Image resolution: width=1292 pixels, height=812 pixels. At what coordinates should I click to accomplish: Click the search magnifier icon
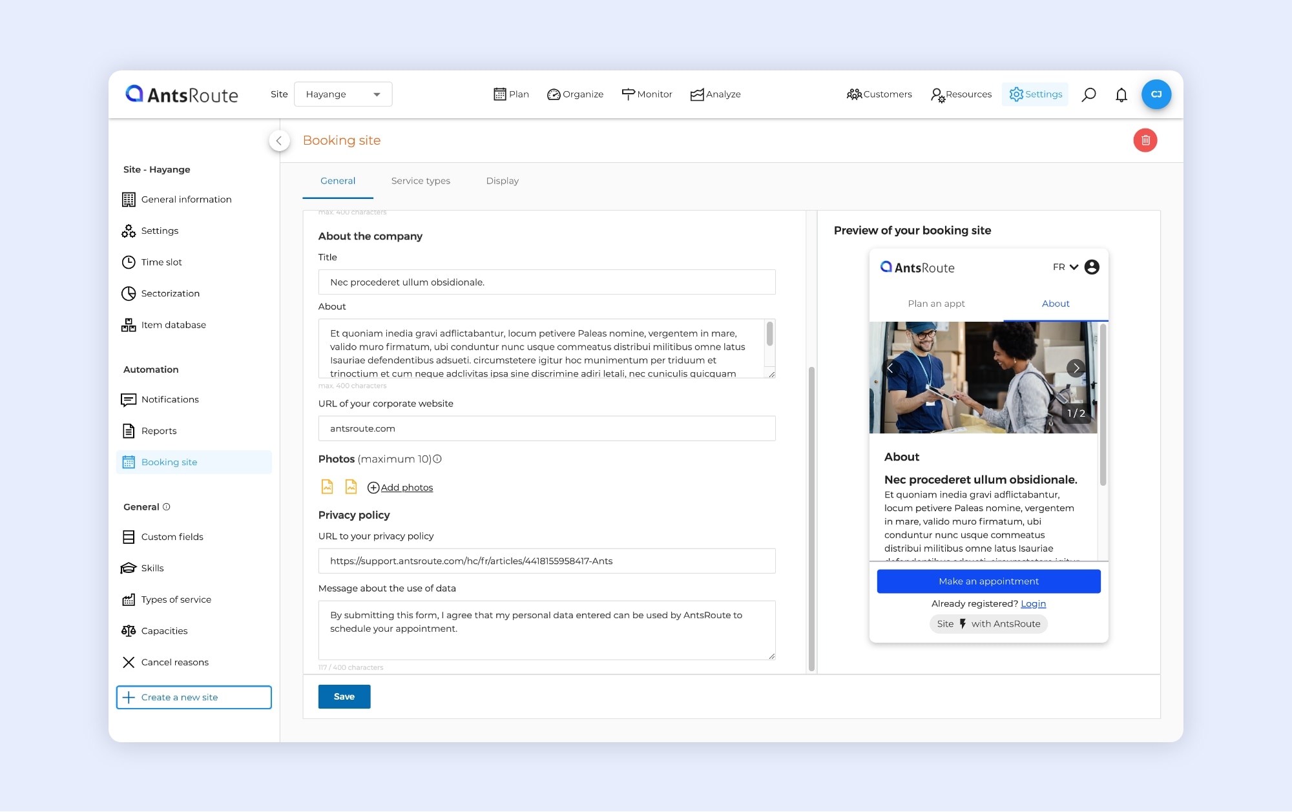click(1089, 94)
